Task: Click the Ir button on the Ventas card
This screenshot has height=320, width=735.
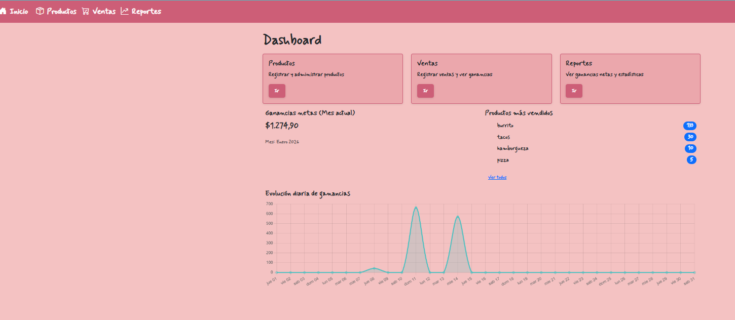Action: point(425,91)
